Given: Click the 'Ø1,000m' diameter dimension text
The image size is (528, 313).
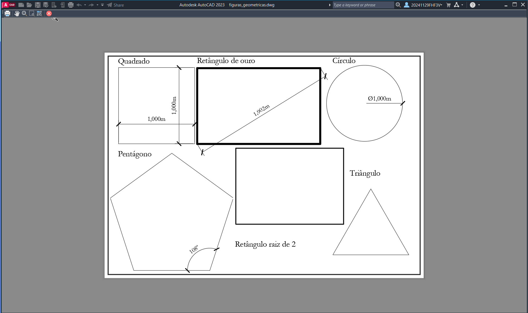Looking at the screenshot, I should point(379,99).
